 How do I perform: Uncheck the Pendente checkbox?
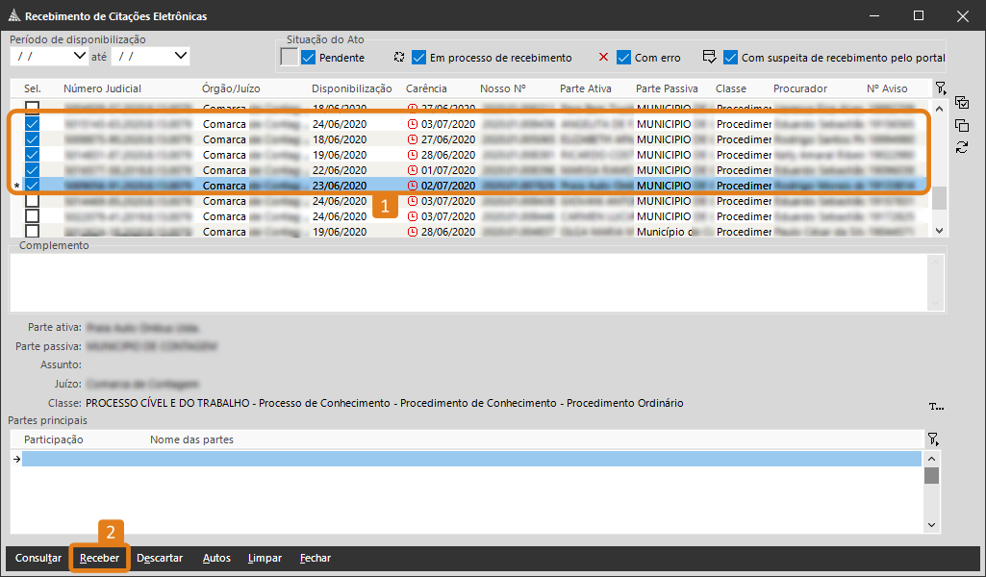(x=309, y=58)
